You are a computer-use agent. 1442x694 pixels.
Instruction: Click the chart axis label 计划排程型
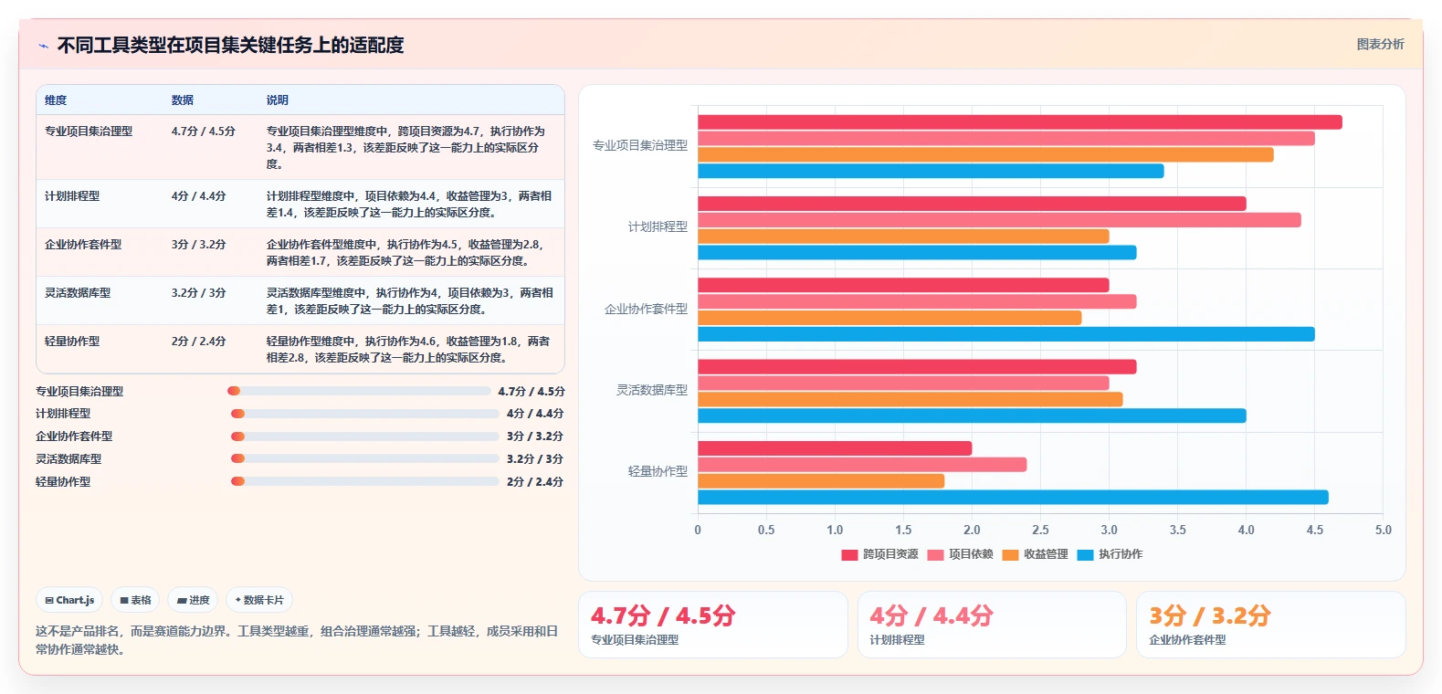[x=658, y=226]
